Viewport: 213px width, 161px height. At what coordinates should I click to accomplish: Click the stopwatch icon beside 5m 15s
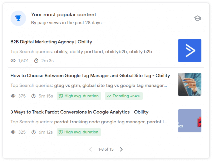click(x=33, y=96)
